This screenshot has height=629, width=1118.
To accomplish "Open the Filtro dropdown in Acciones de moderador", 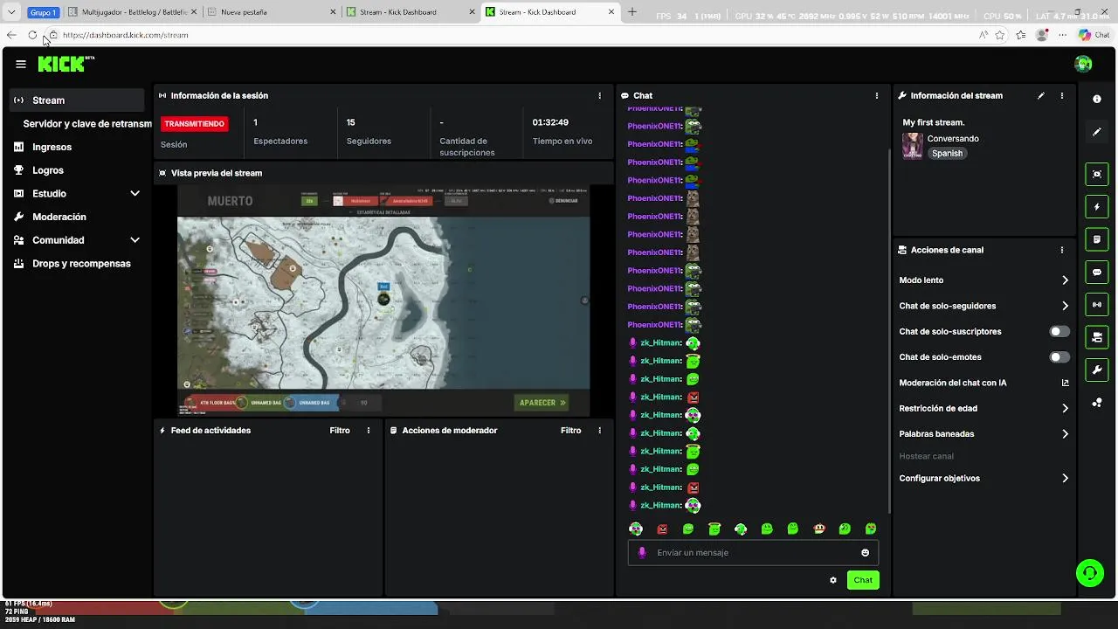I will click(570, 431).
